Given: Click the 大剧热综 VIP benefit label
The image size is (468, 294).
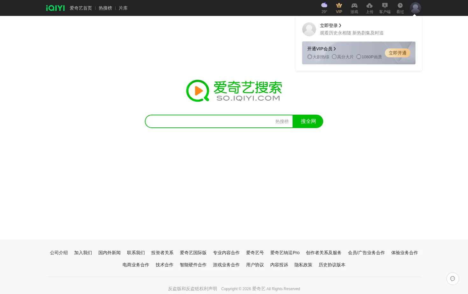Looking at the screenshot, I should coord(318,57).
